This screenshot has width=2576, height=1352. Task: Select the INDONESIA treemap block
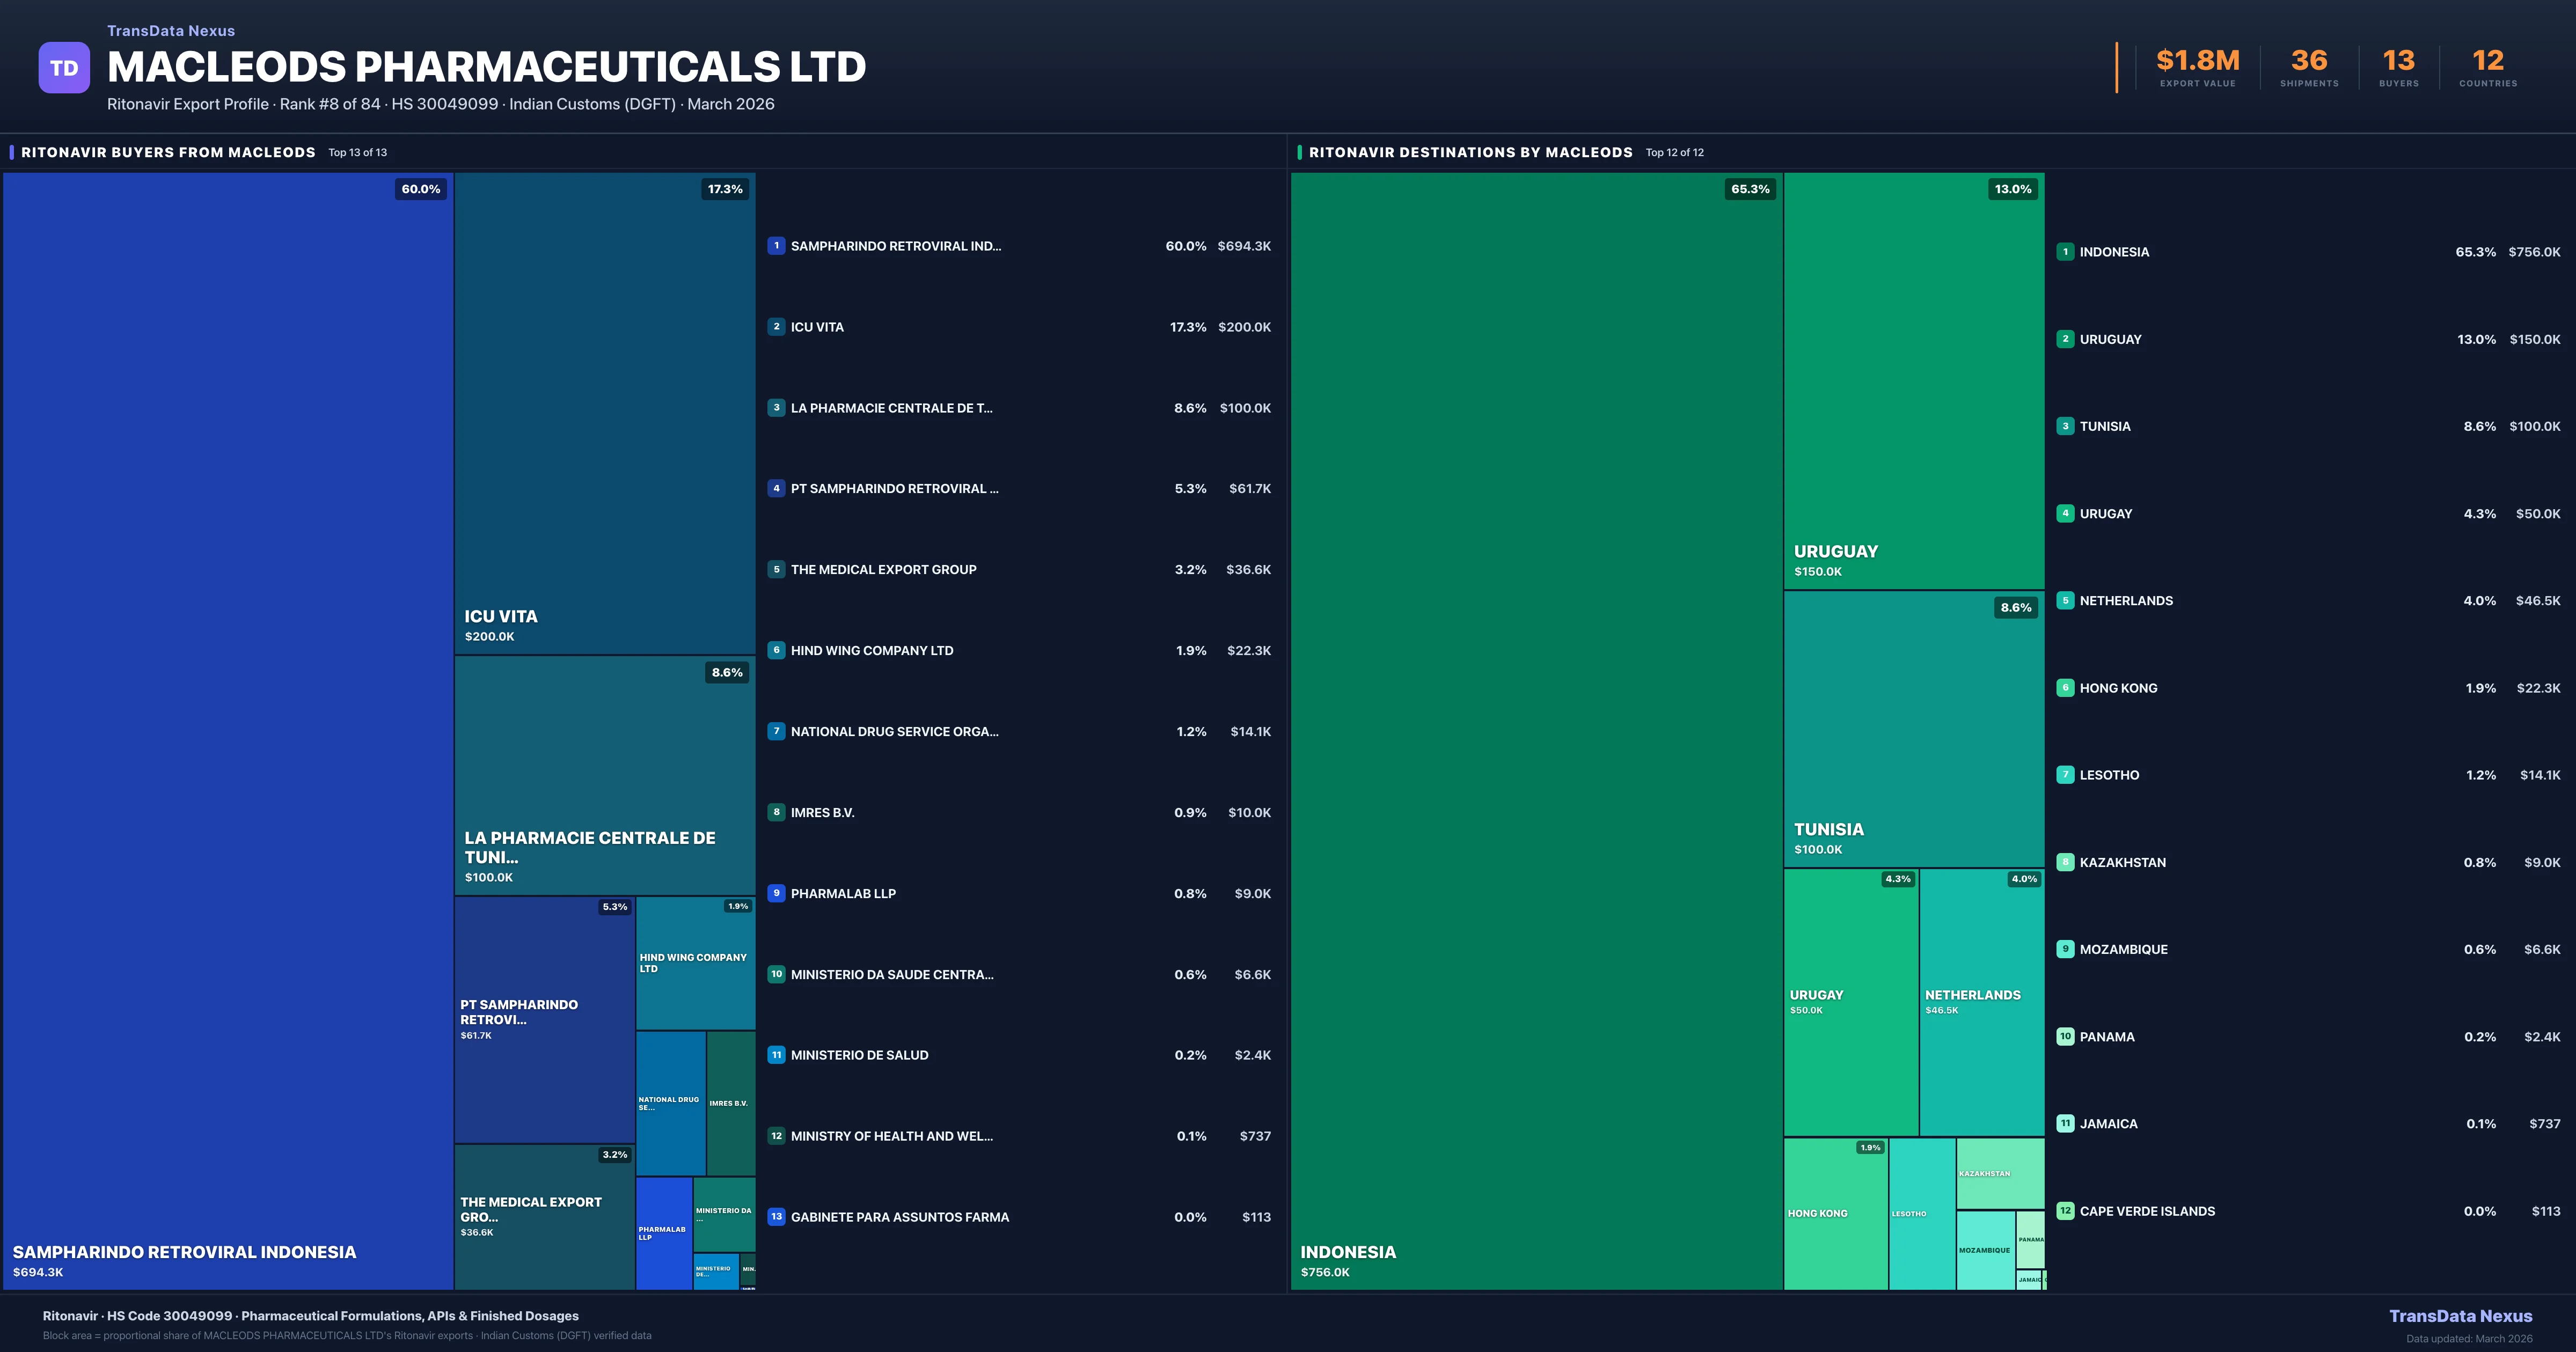tap(1536, 730)
